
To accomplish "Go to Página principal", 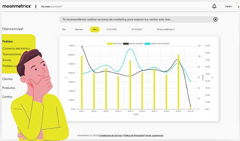I will pos(13,29).
